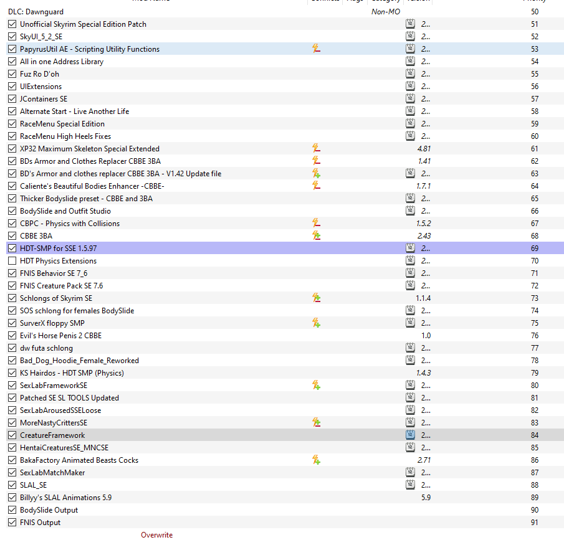Image resolution: width=564 pixels, height=545 pixels.
Task: Click the version calendar icon for dw futa schlong
Action: (x=410, y=348)
